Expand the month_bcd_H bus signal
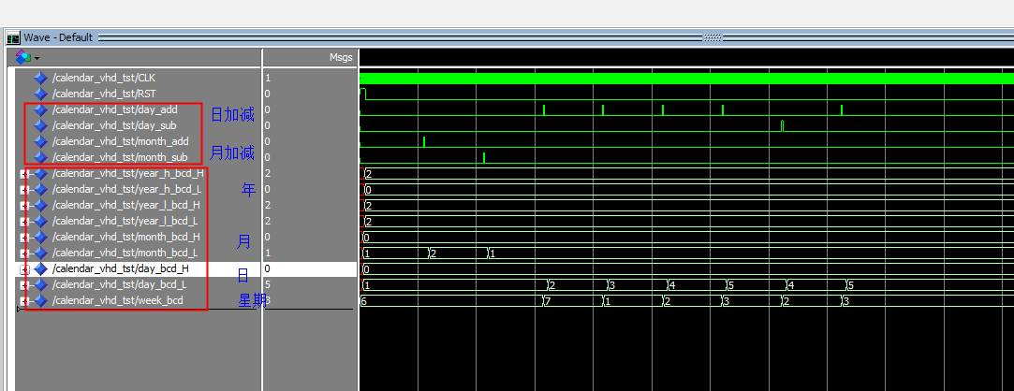1014x391 pixels. coord(24,238)
